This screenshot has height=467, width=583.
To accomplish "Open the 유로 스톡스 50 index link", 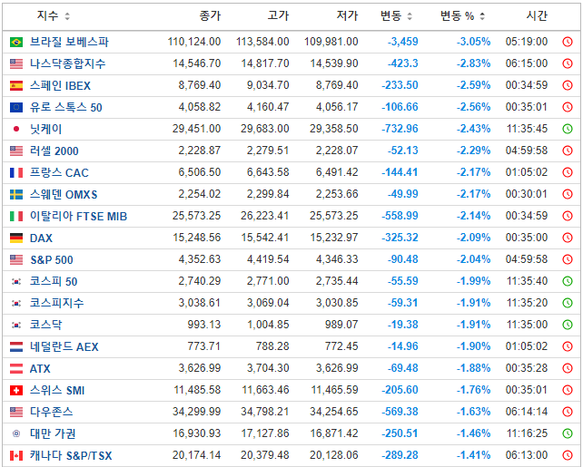I will coord(65,107).
